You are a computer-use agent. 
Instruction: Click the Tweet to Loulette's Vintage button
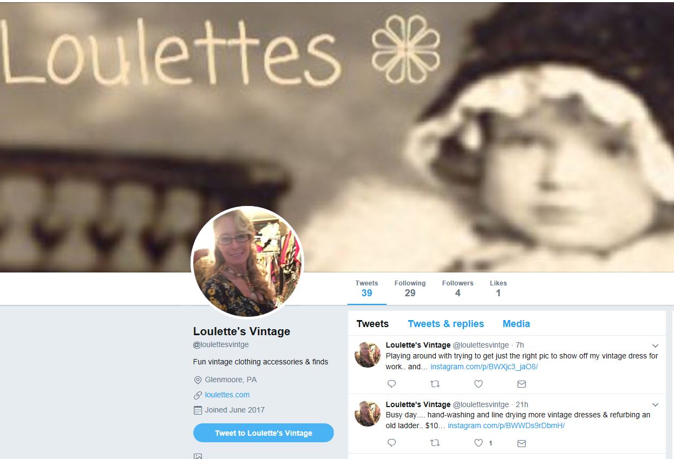click(x=264, y=433)
